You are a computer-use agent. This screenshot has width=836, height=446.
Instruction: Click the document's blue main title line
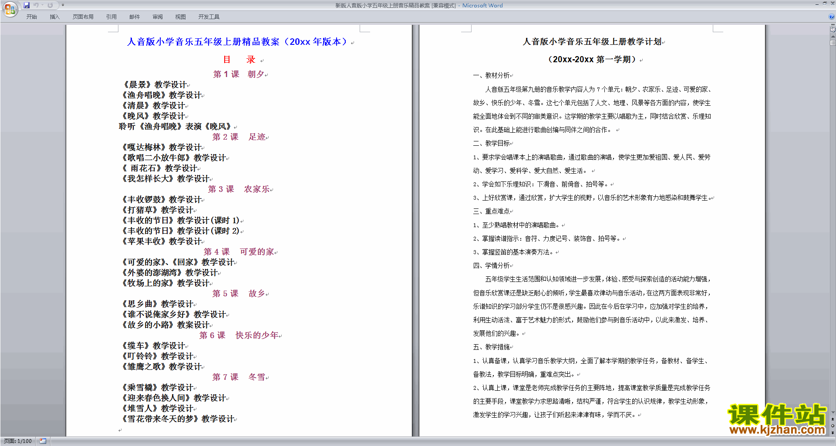point(238,42)
